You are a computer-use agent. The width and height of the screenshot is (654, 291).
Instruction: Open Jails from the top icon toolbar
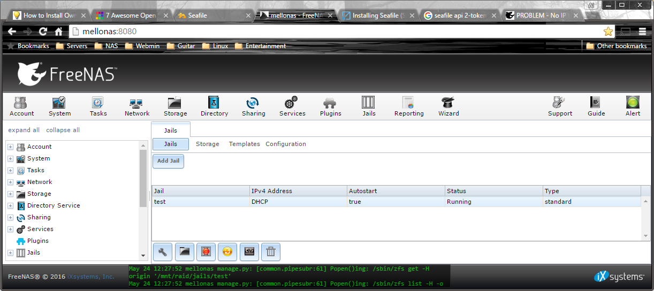pyautogui.click(x=369, y=106)
